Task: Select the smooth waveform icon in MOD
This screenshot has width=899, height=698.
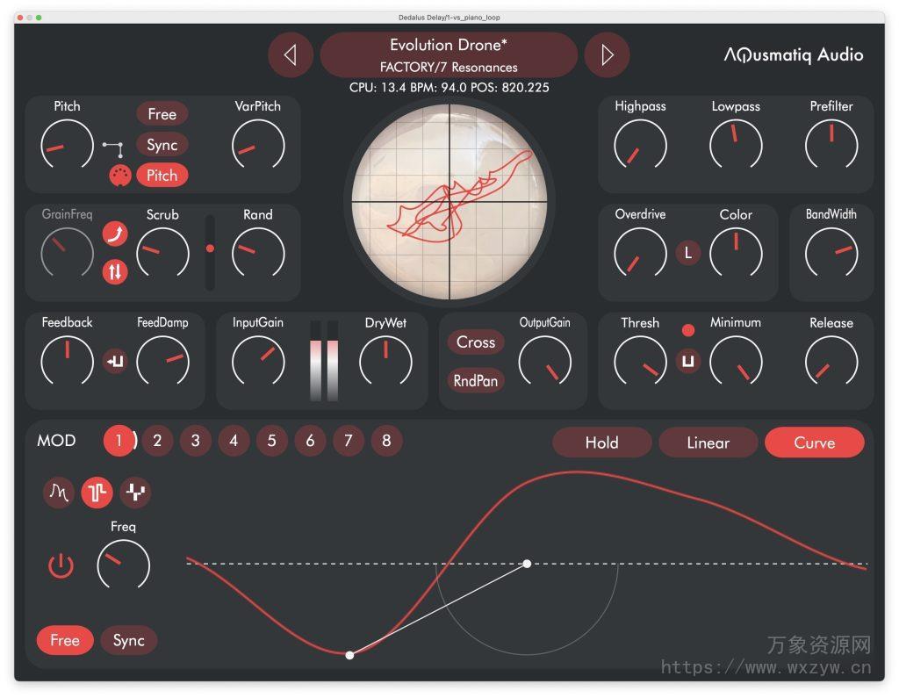Action: point(58,493)
